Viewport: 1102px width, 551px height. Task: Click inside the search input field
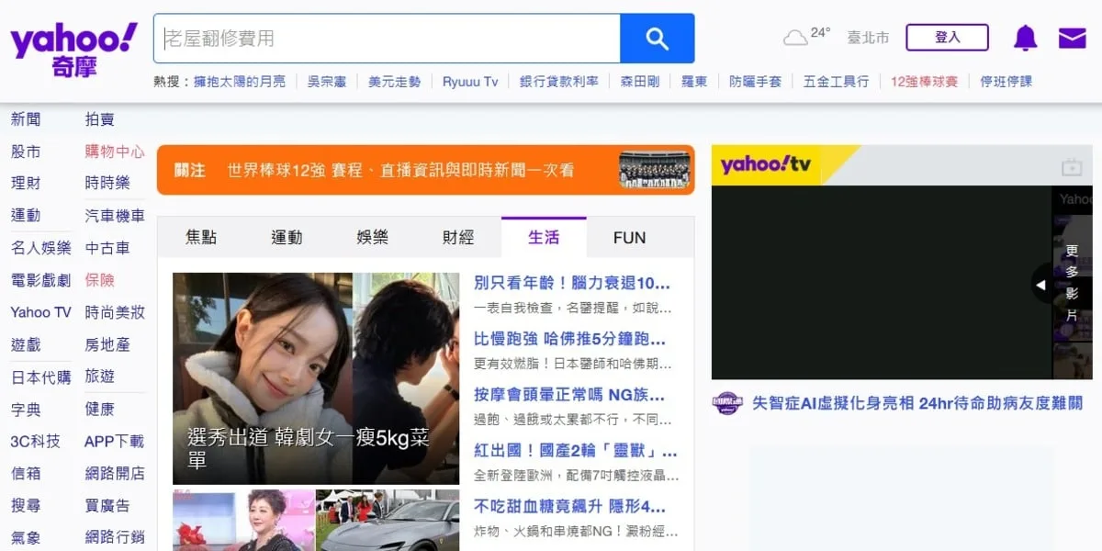tap(386, 38)
